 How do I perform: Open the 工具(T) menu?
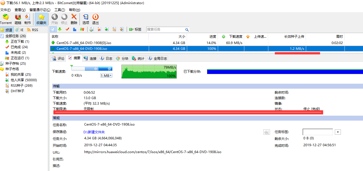(60, 10)
